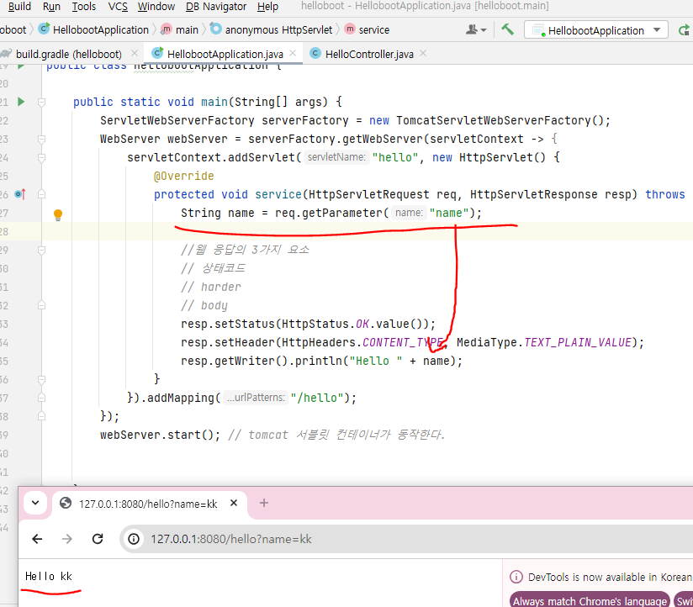This screenshot has width=693, height=607.
Task: Collapse the comment block fold marker beside first Korean comment
Action: [x=41, y=251]
